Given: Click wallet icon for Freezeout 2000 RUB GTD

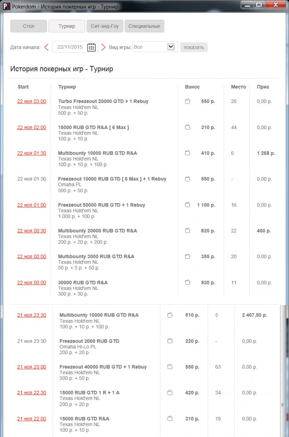Looking at the screenshot, I should 170,341.
